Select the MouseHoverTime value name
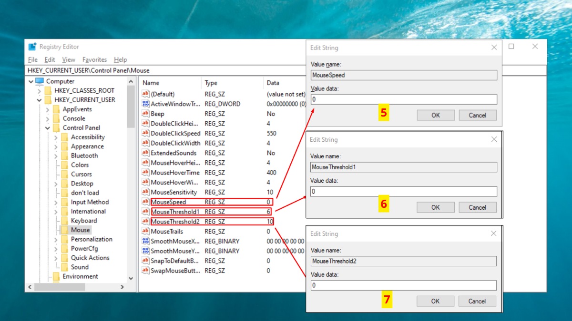 pyautogui.click(x=175, y=173)
